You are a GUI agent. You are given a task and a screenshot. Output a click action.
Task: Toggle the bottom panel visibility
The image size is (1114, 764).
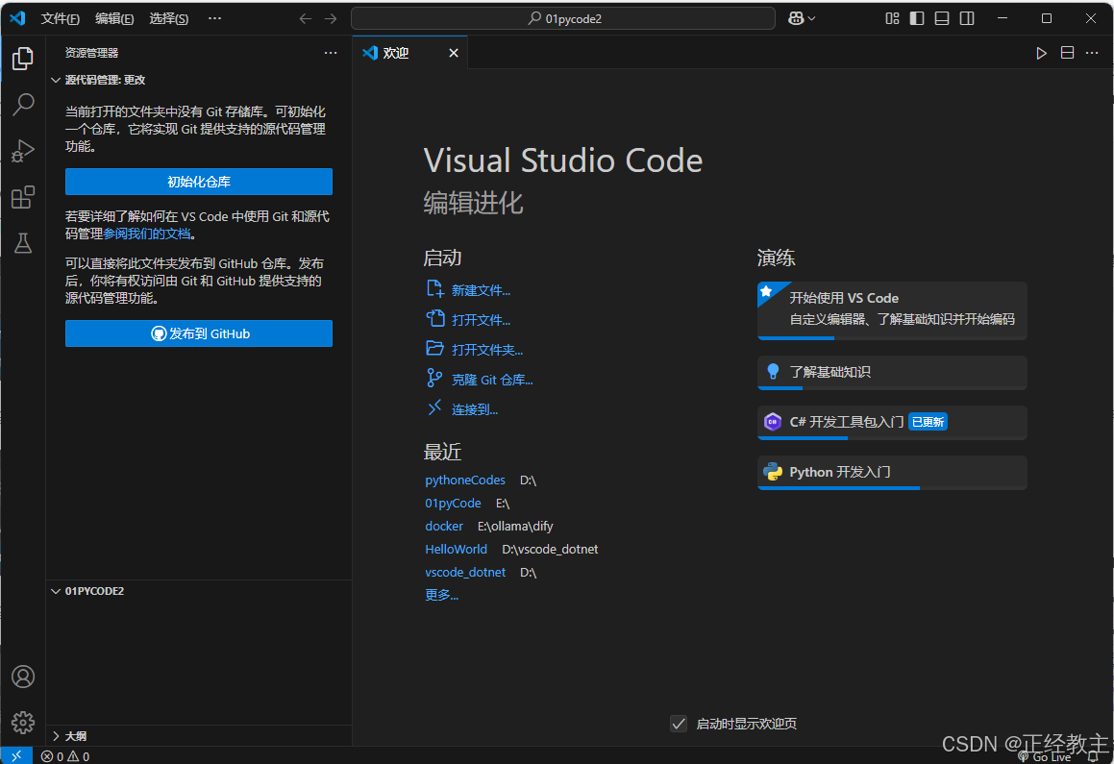[x=942, y=18]
